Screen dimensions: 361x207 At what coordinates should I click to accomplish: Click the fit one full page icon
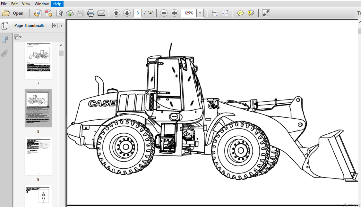point(225,13)
